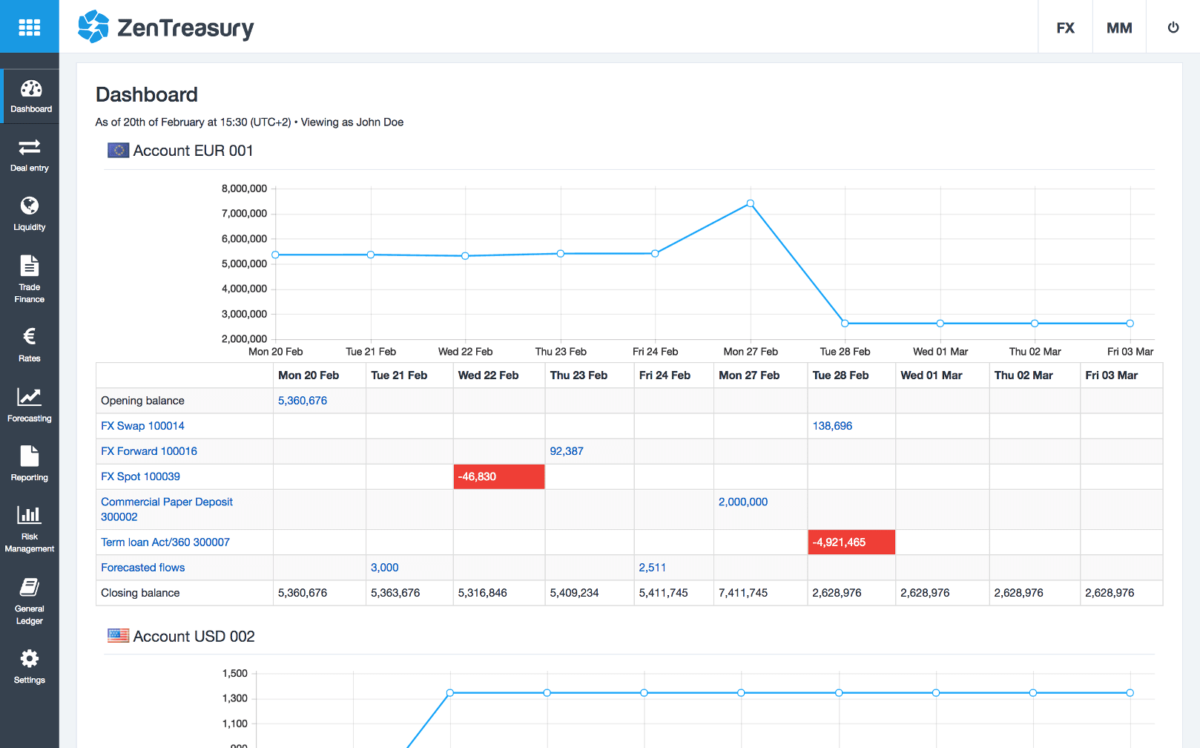Click closing balance 7,411,745 for Mon 27 Feb

point(743,593)
